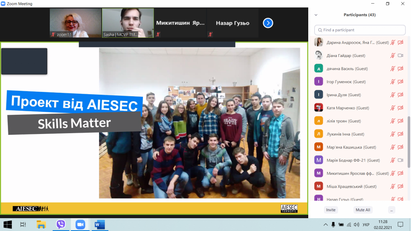Open the Windows notification center
This screenshot has height=231, width=411.
tap(400, 224)
